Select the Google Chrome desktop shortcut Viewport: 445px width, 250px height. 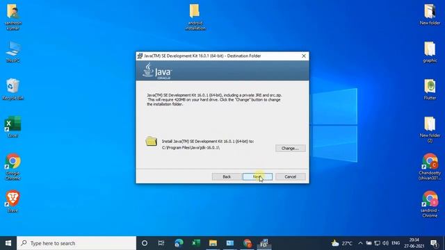(13, 167)
